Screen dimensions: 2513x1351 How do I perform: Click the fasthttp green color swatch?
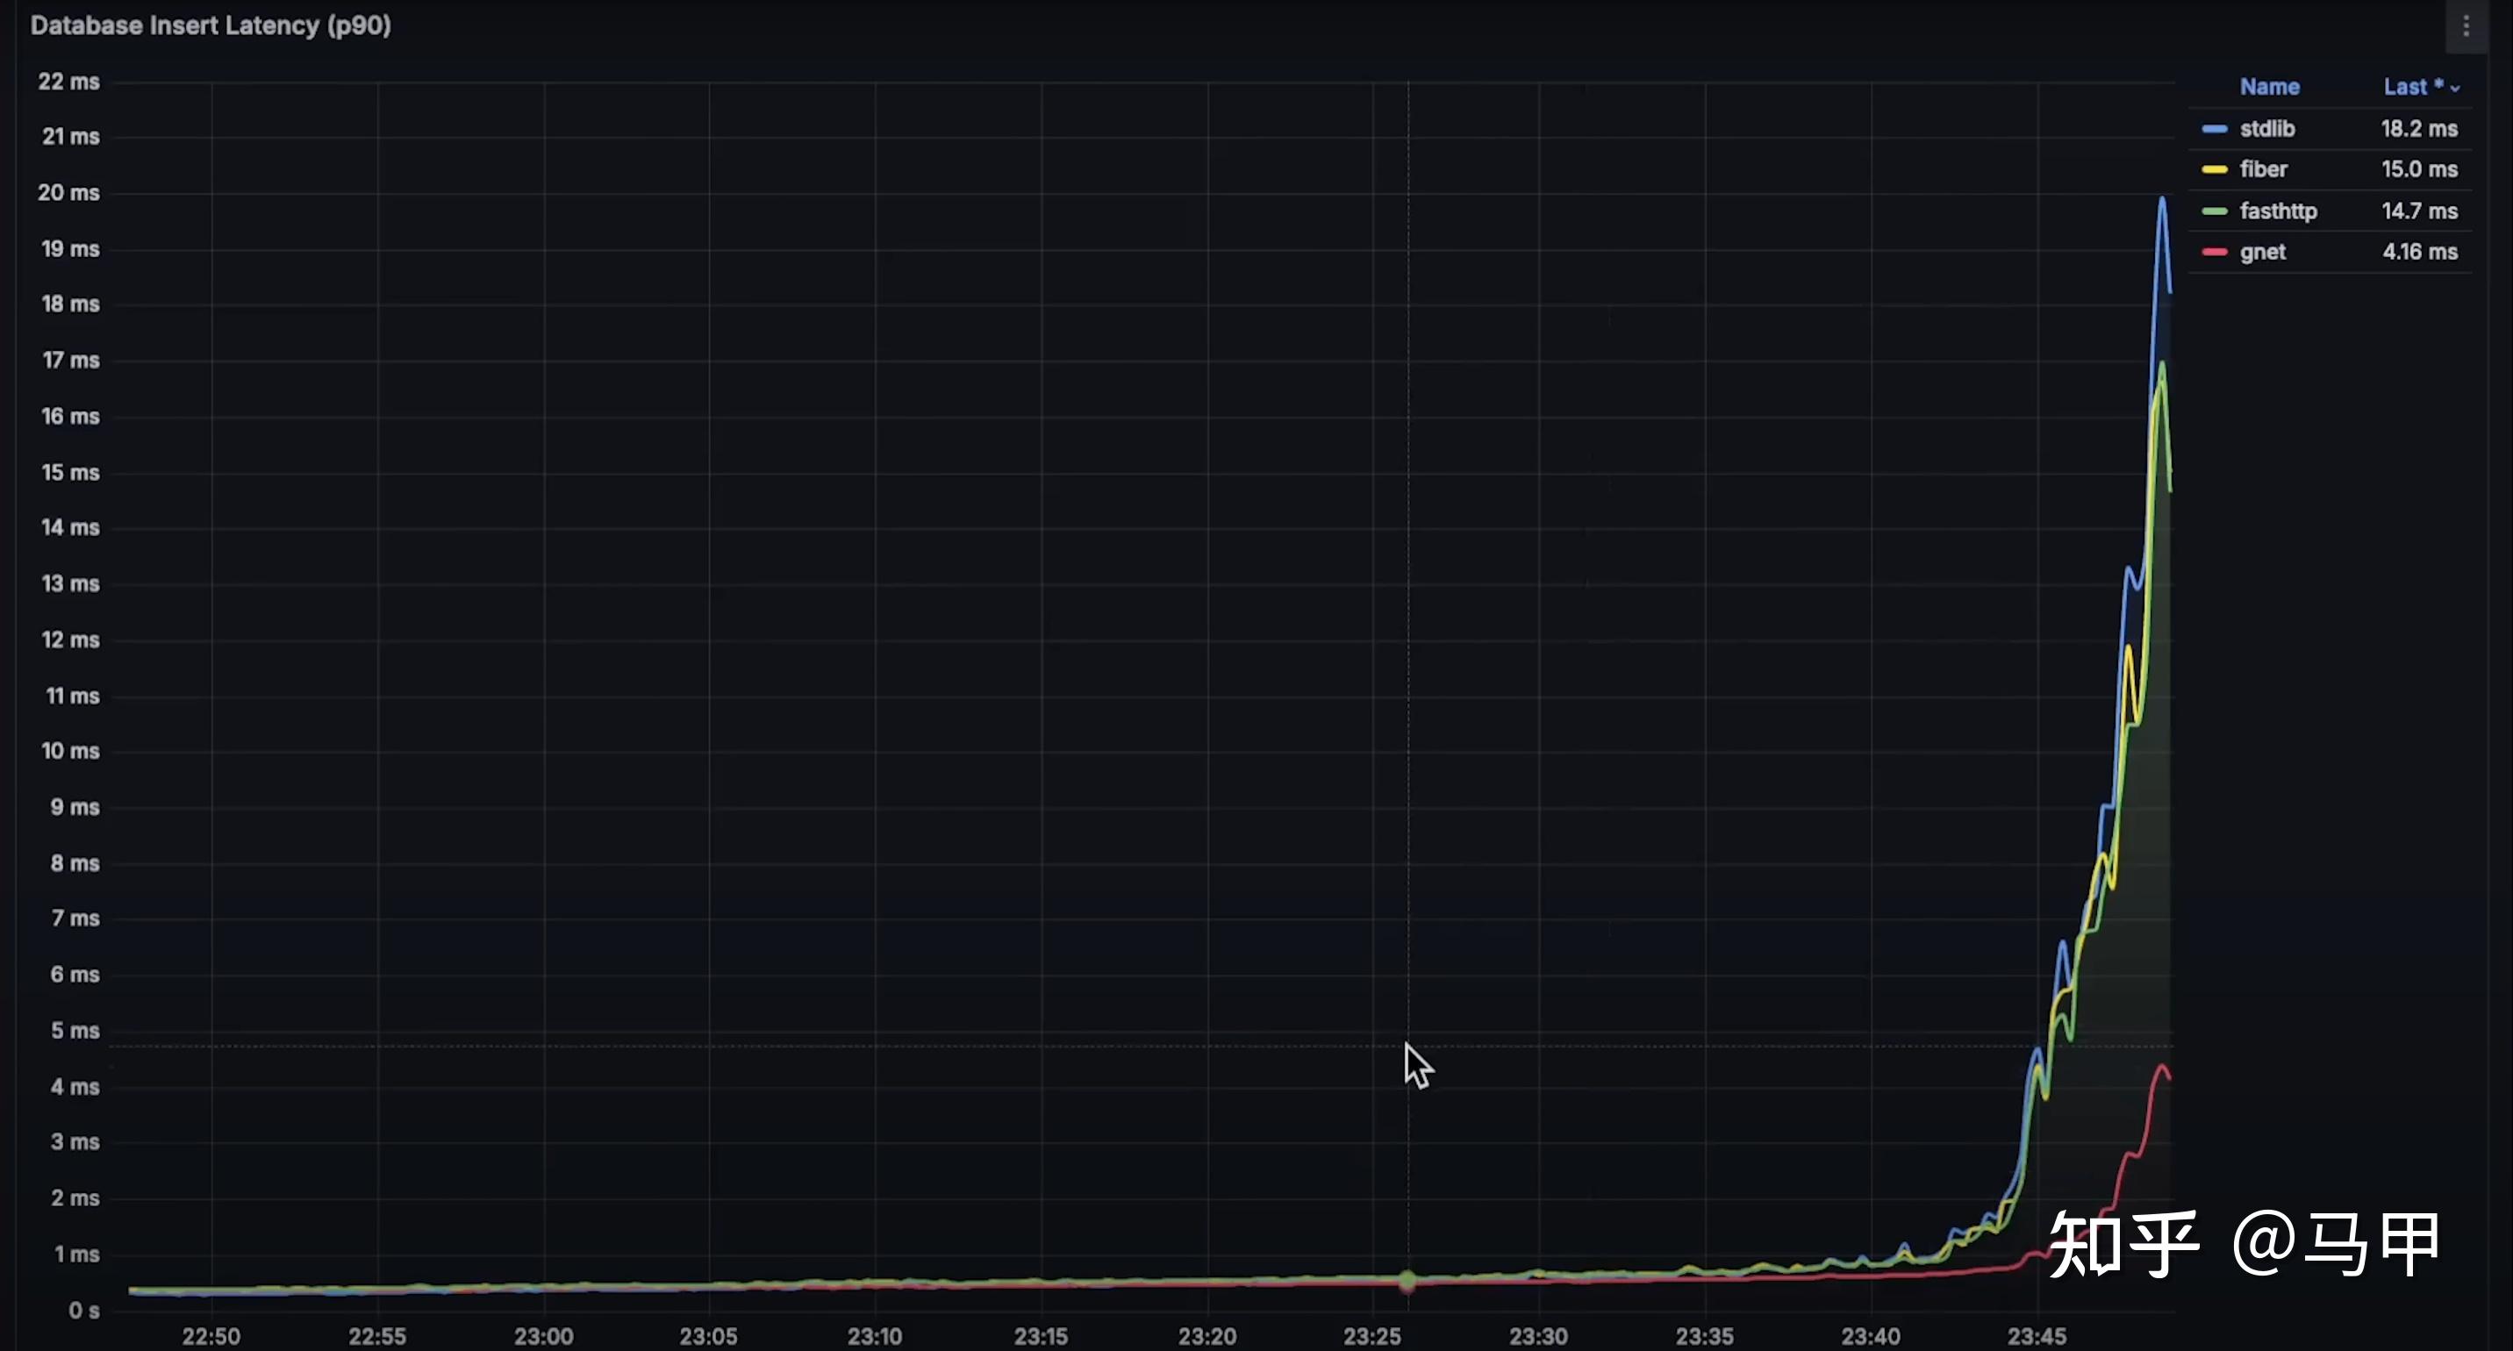[x=2215, y=211]
